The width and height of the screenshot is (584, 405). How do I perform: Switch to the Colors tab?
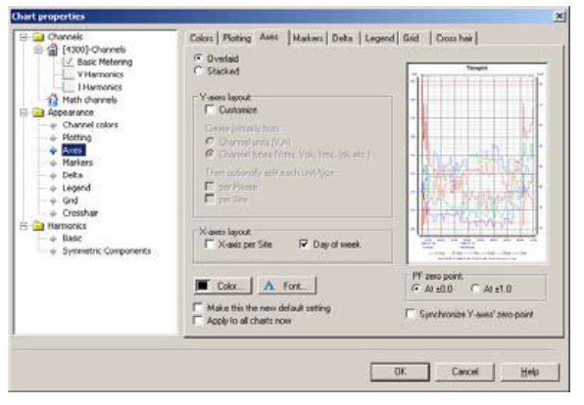[202, 38]
